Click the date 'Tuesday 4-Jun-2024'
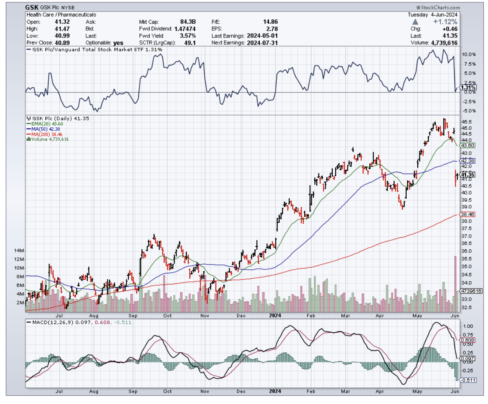The height and width of the screenshot is (404, 488). pyautogui.click(x=432, y=15)
